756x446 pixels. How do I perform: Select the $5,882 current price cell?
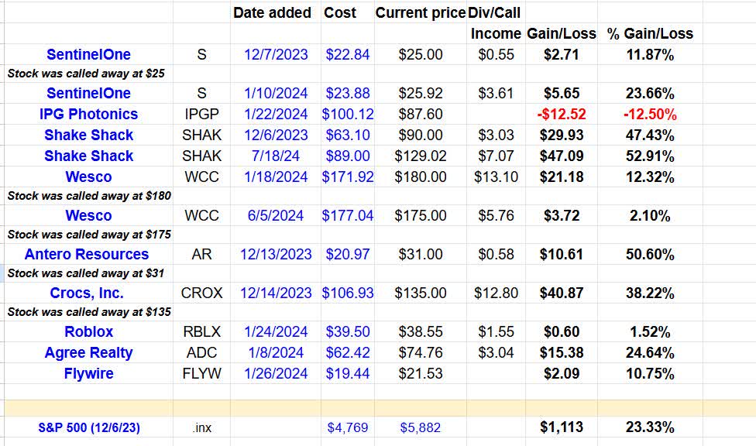(x=421, y=427)
